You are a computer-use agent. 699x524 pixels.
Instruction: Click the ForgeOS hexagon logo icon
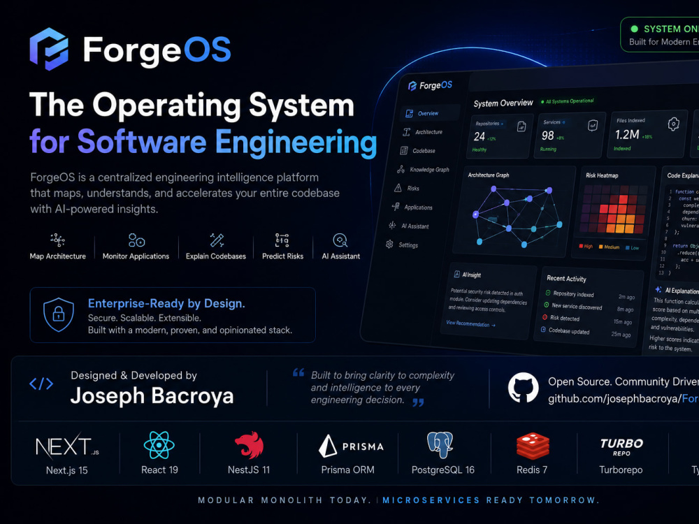point(49,49)
